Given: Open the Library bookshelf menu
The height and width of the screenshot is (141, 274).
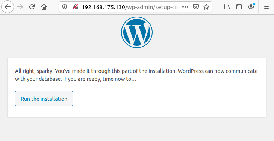Looking at the screenshot, I should (x=227, y=7).
